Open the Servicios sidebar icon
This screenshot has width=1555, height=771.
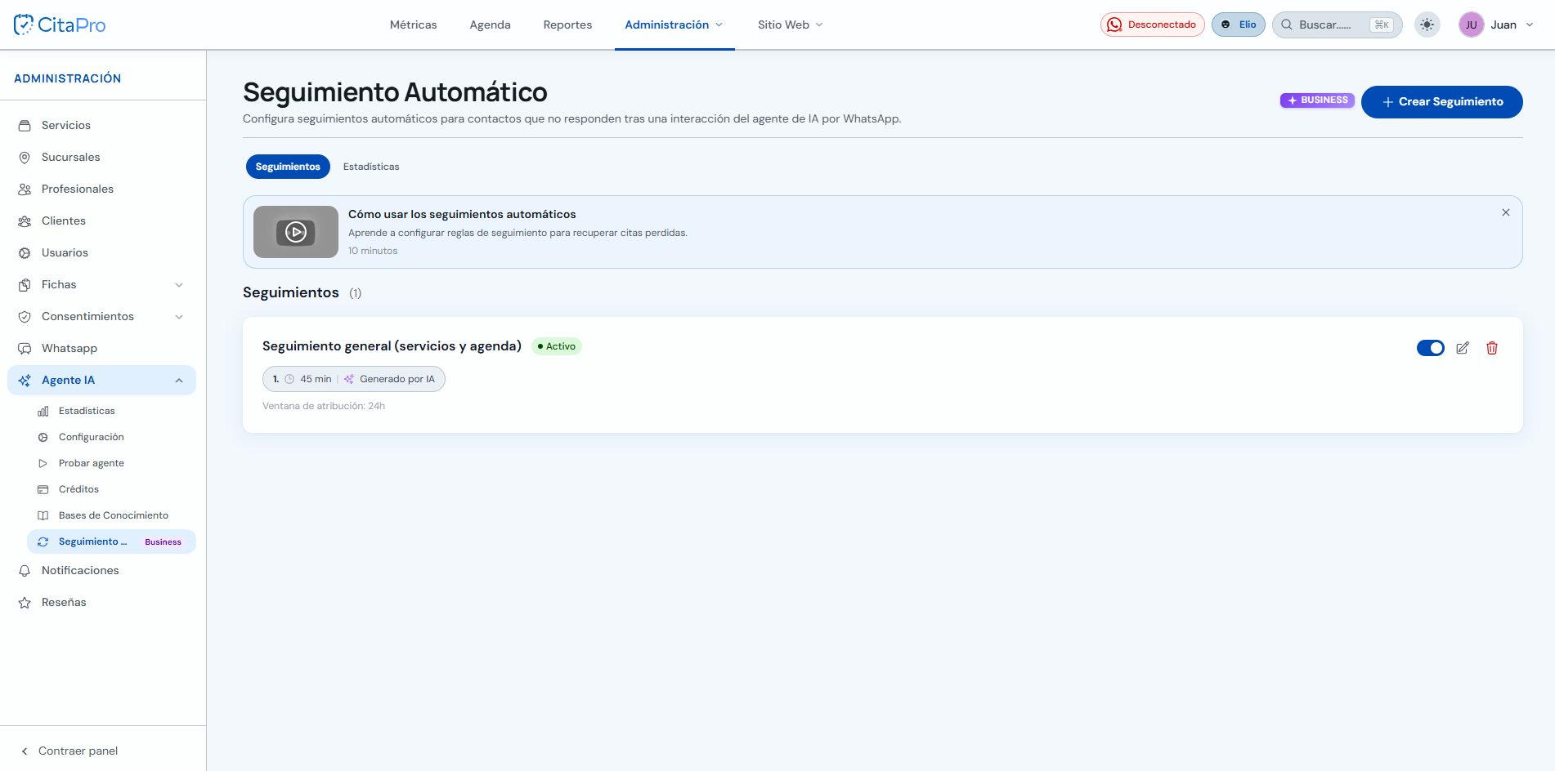(x=25, y=126)
